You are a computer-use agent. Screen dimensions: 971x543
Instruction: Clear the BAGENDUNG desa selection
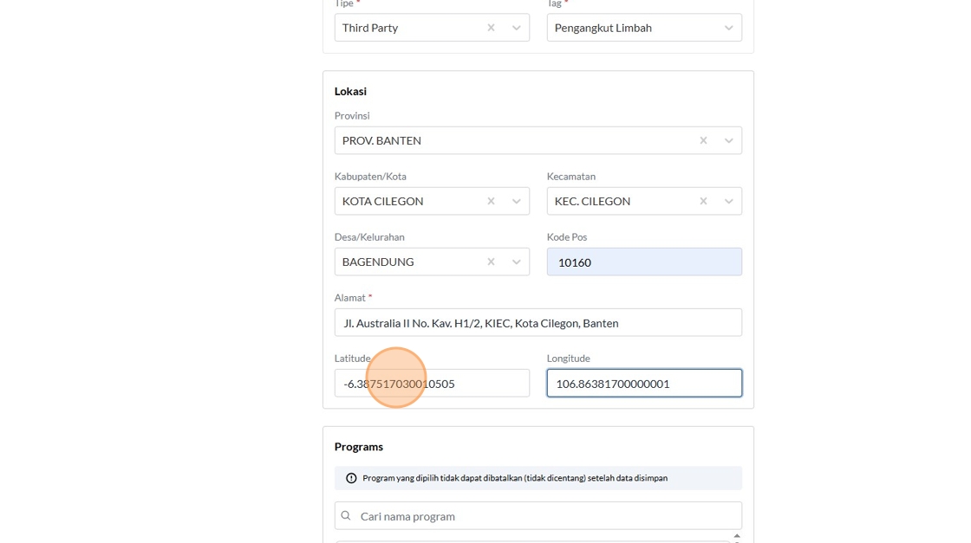[491, 262]
